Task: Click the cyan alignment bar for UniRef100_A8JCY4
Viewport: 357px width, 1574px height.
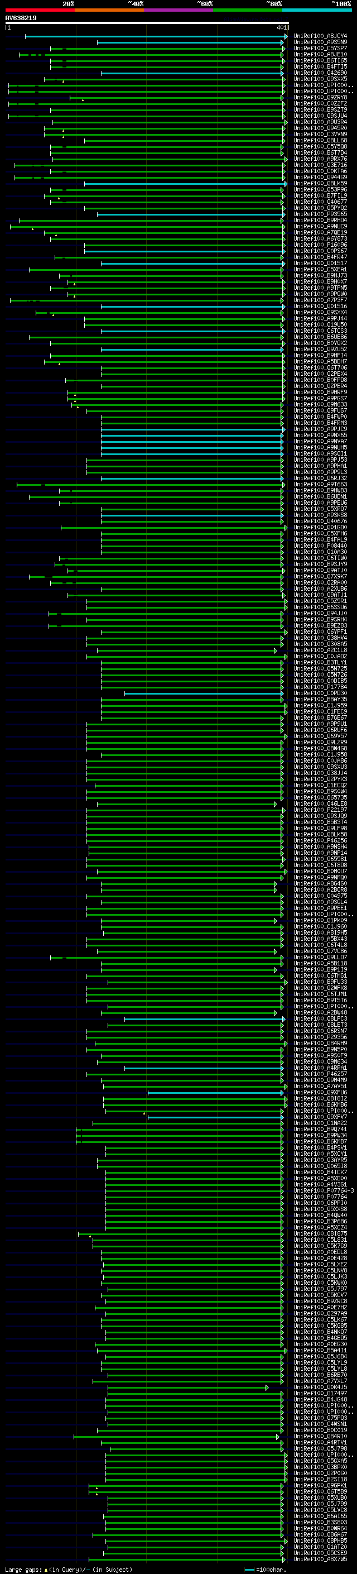Action: pyautogui.click(x=155, y=36)
